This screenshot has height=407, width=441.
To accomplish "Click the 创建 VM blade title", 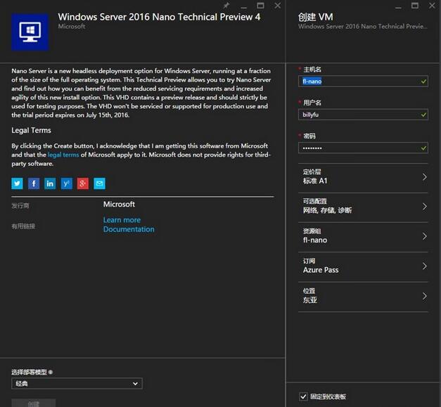I will coord(315,17).
